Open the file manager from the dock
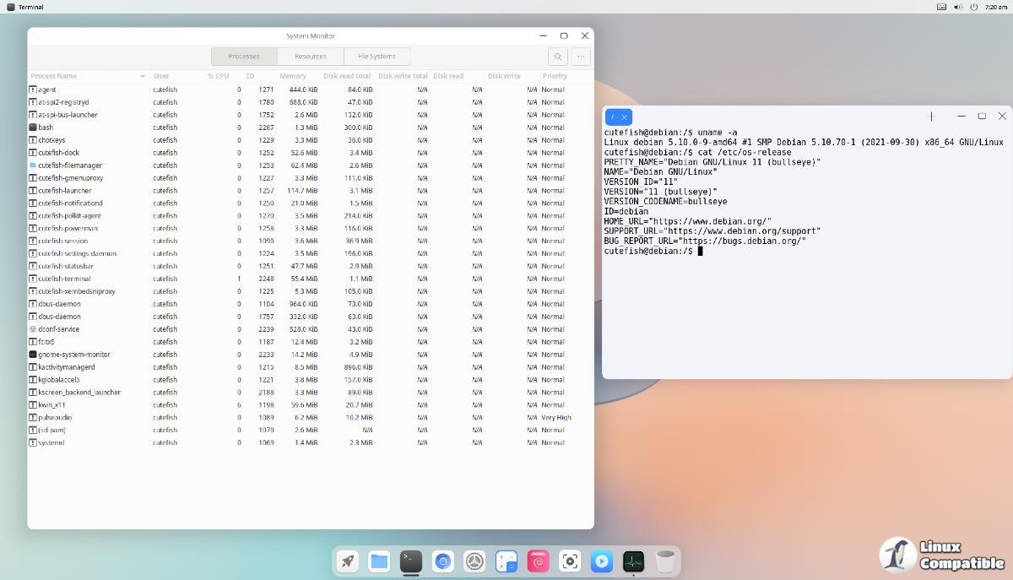 [x=379, y=561]
